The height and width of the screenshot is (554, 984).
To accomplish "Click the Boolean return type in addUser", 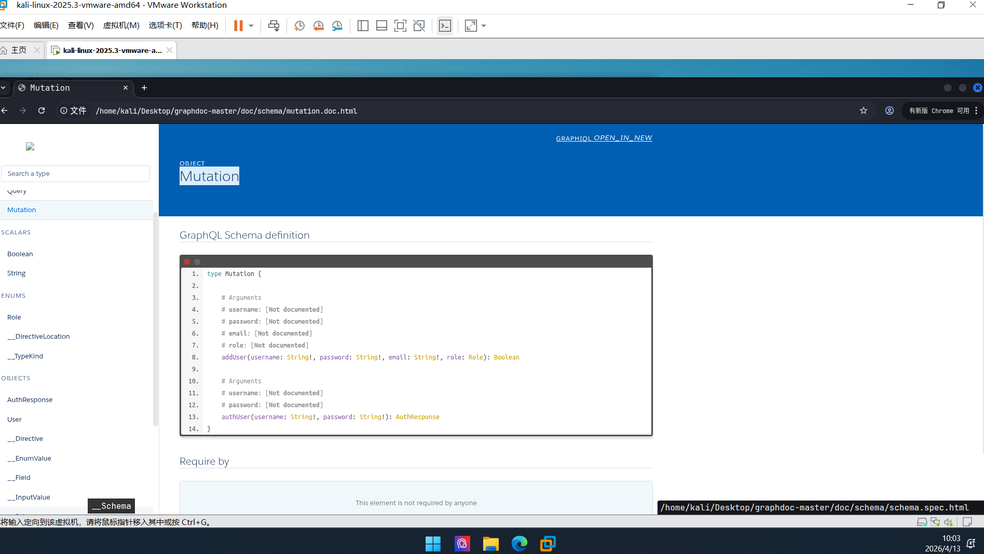I will coord(507,357).
